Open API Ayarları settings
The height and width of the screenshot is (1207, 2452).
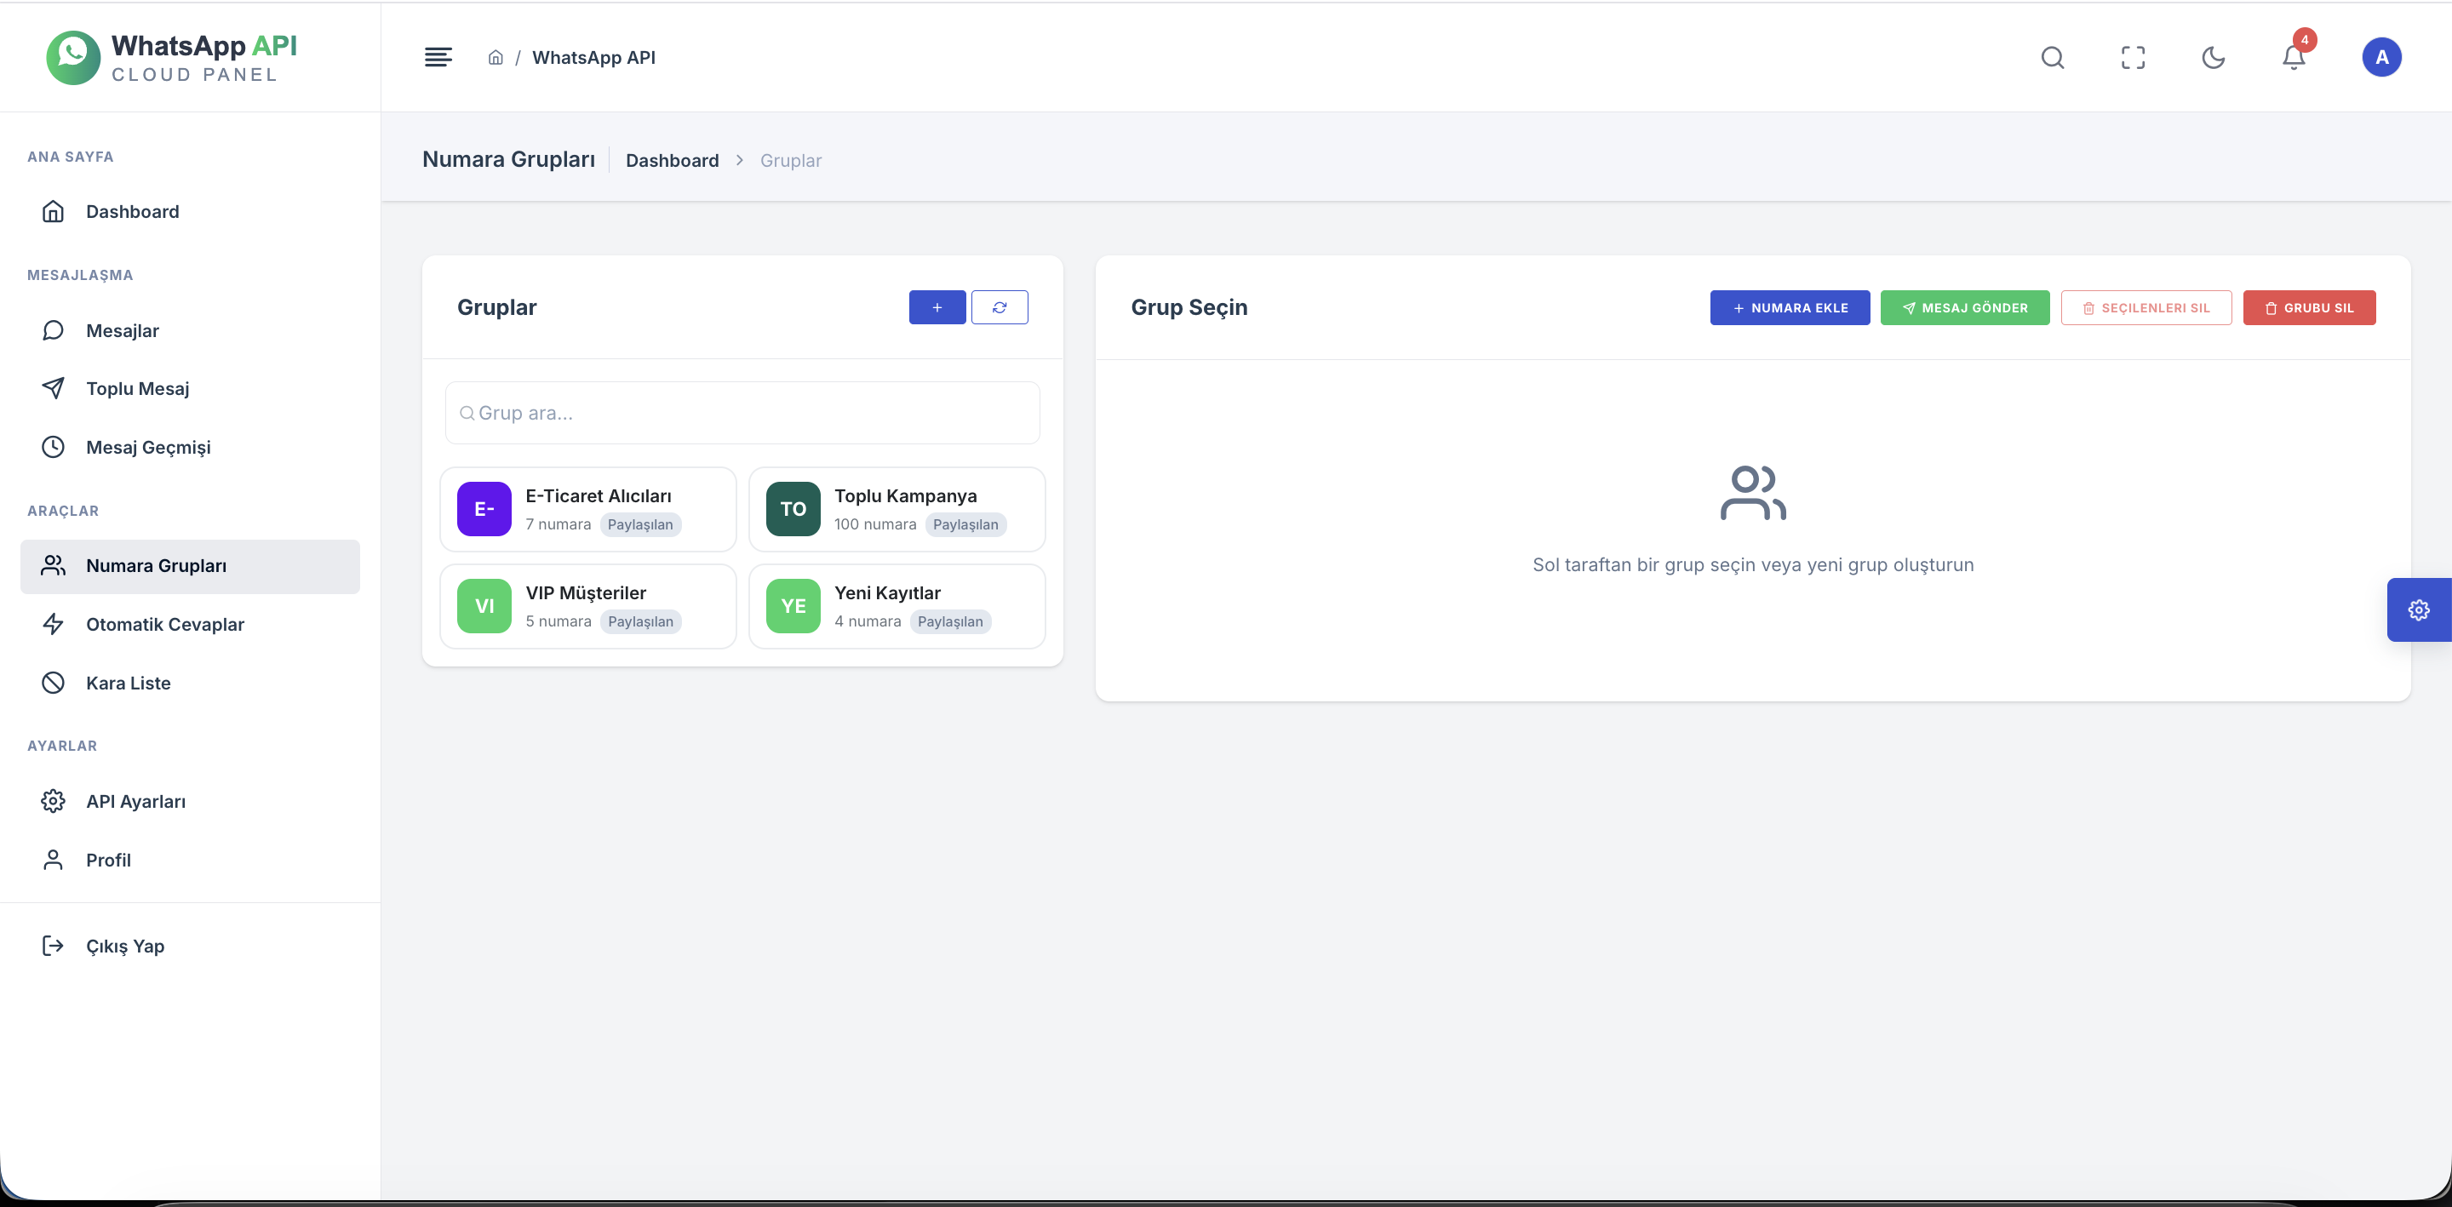(x=191, y=802)
